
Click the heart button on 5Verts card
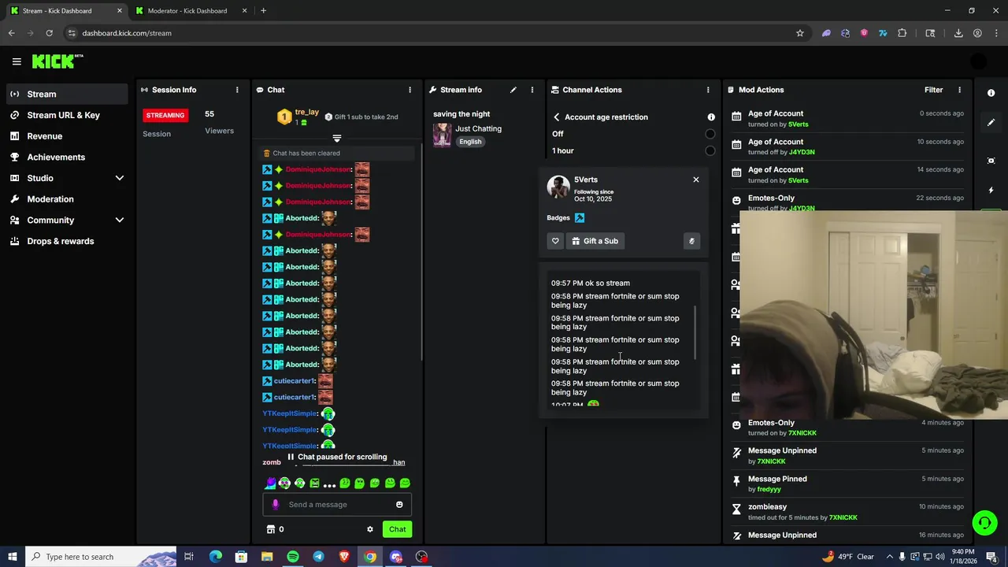[555, 241]
